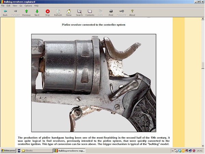Click the pinfire revolver photograph

(x=94, y=83)
